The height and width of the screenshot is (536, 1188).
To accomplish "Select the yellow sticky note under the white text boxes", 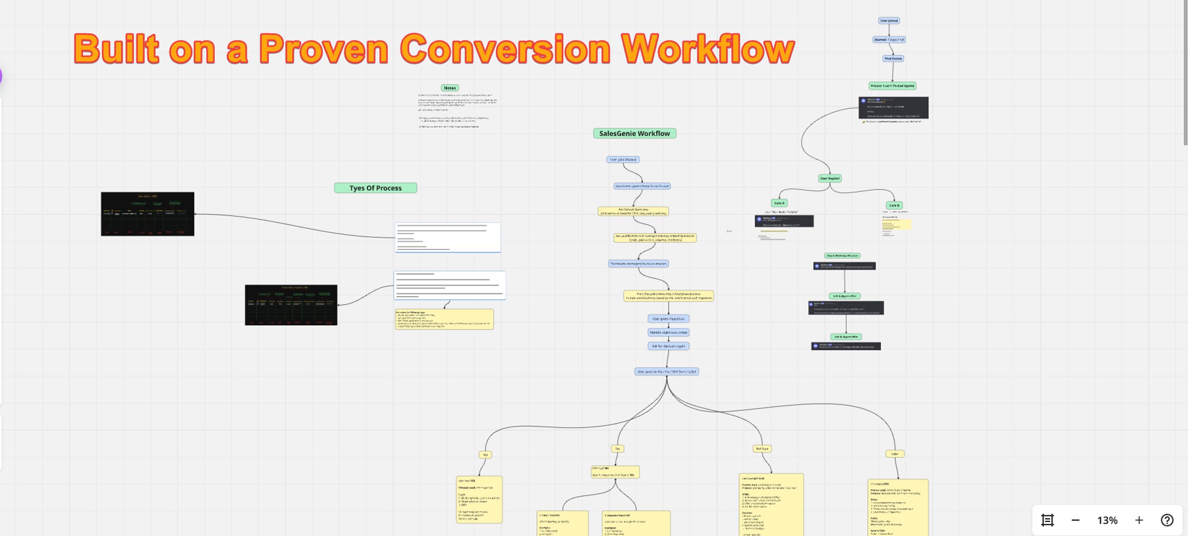I will 444,319.
